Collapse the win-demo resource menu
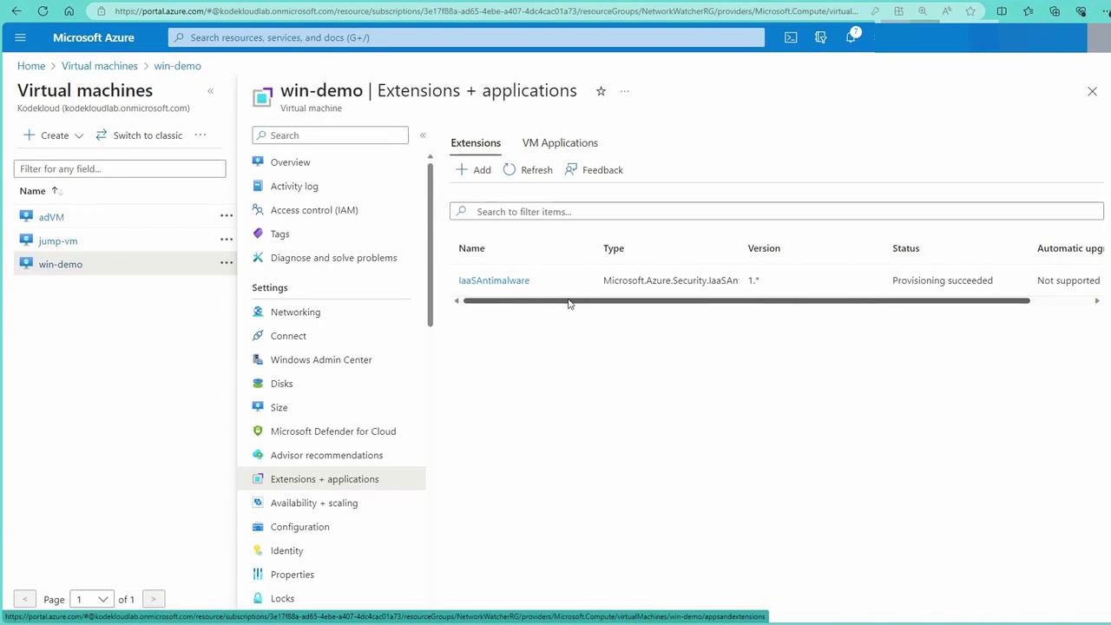Image resolution: width=1111 pixels, height=625 pixels. [423, 135]
